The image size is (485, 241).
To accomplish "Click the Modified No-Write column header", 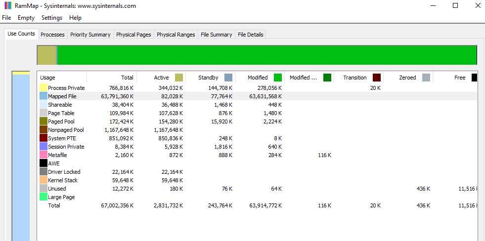I will click(x=309, y=78).
